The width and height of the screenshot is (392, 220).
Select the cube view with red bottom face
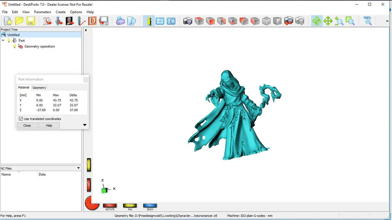(233, 21)
